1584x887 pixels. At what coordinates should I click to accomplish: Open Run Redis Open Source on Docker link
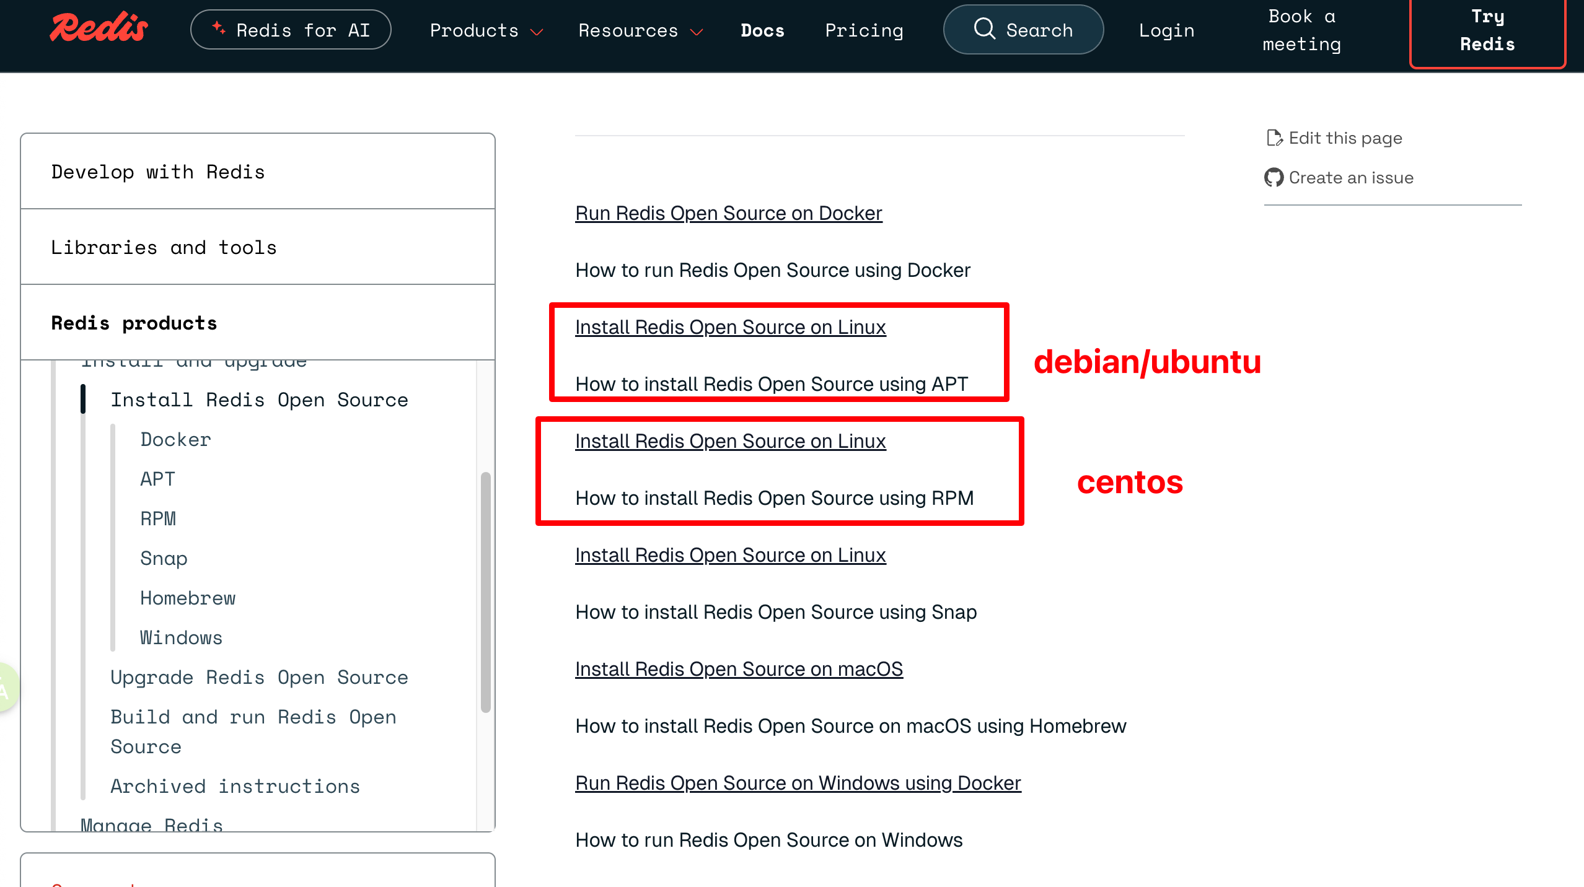(728, 213)
